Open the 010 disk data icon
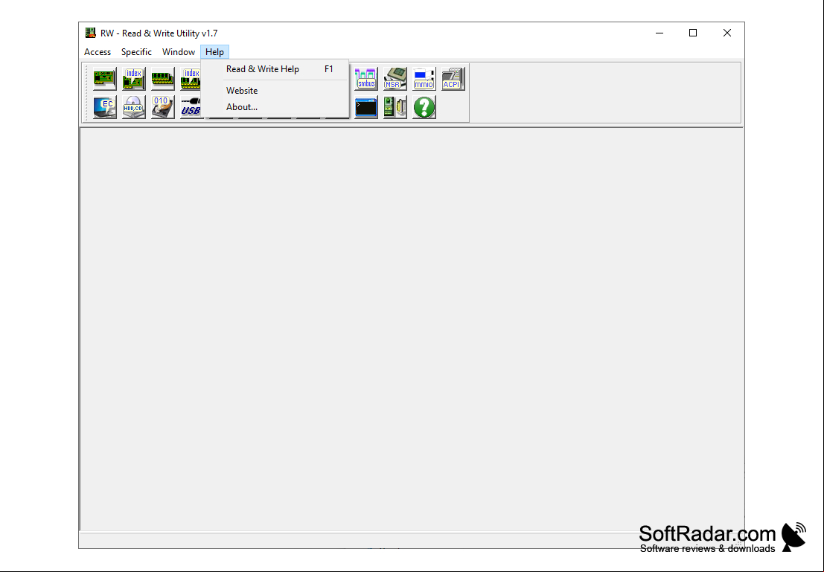Image resolution: width=824 pixels, height=572 pixels. tap(162, 107)
